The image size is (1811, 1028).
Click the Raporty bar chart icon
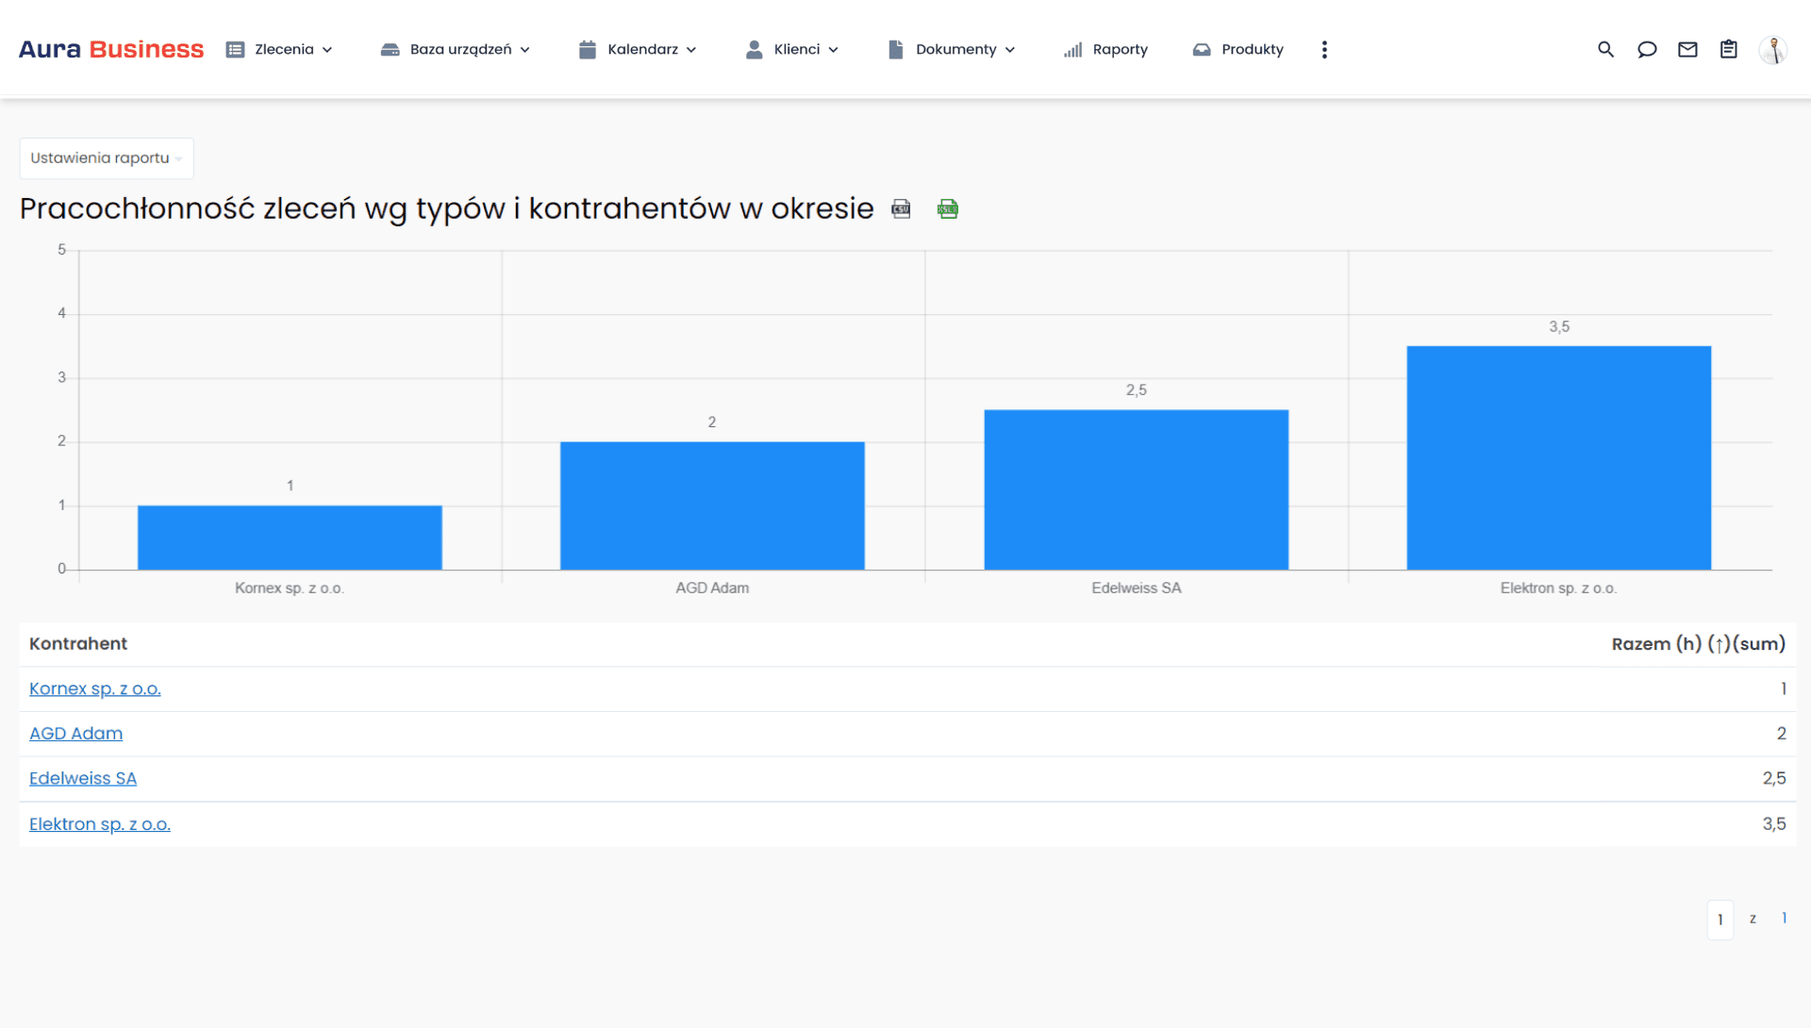1072,49
